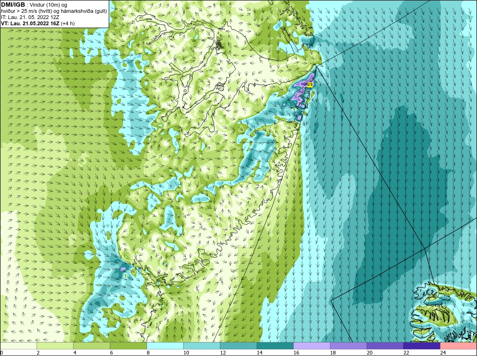Select the teal 12–14 legend swatch
477x356 pixels.
coord(238,346)
